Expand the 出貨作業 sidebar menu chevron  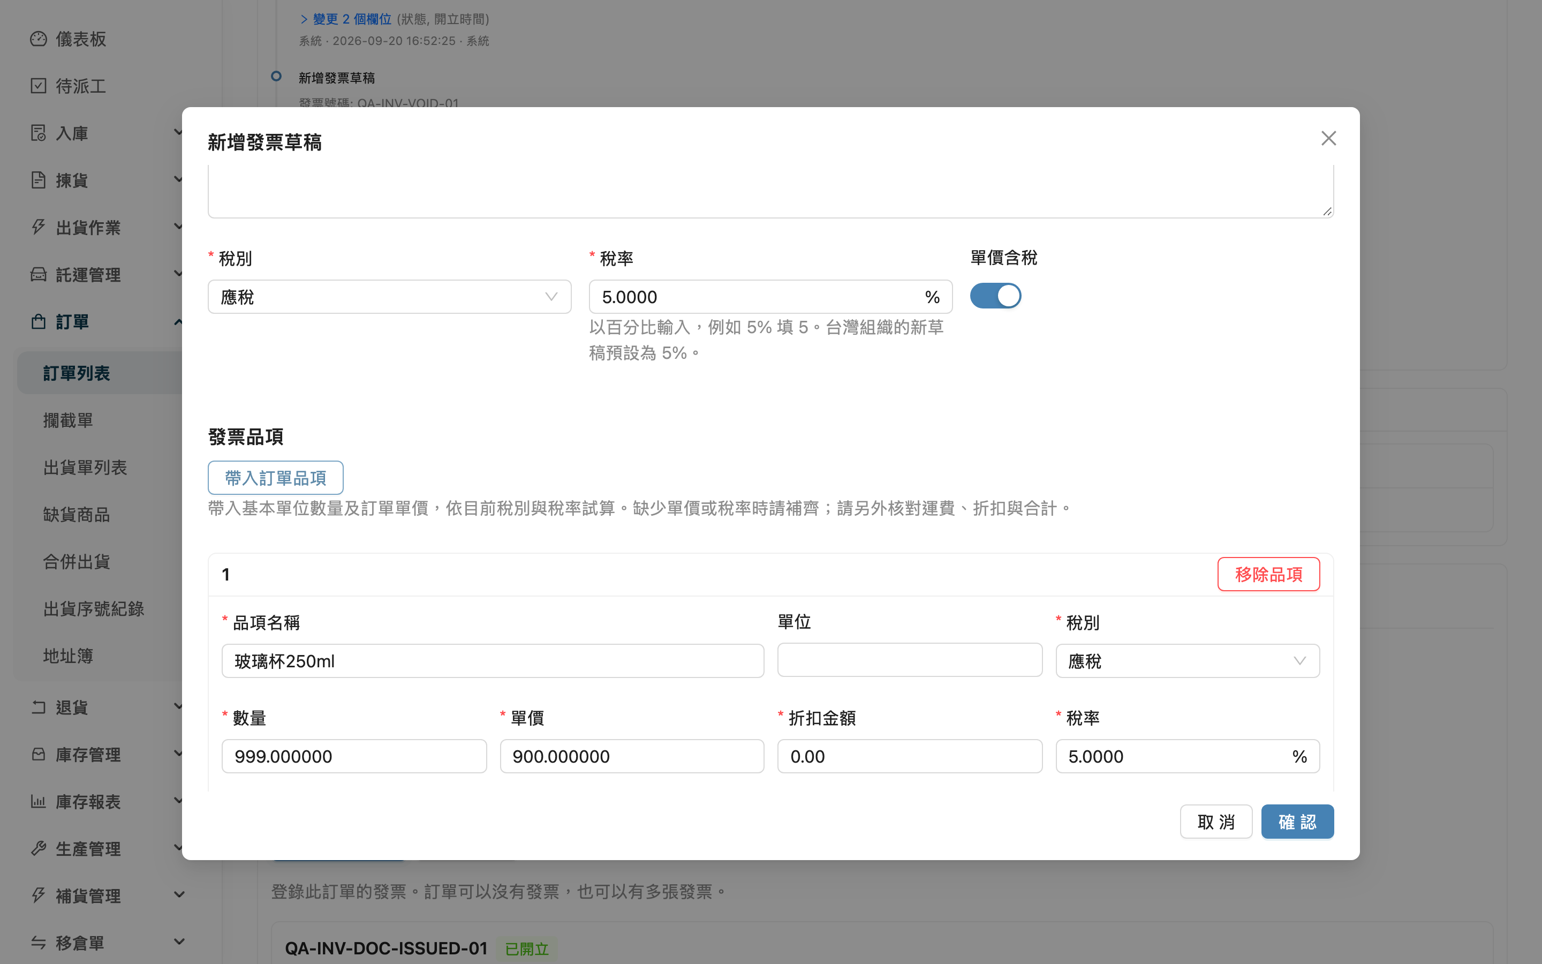coord(178,227)
